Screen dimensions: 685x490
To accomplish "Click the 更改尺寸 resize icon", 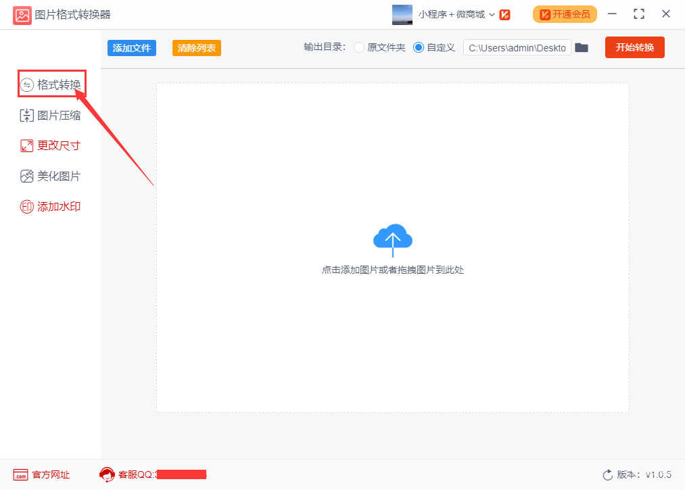I will 26,146.
